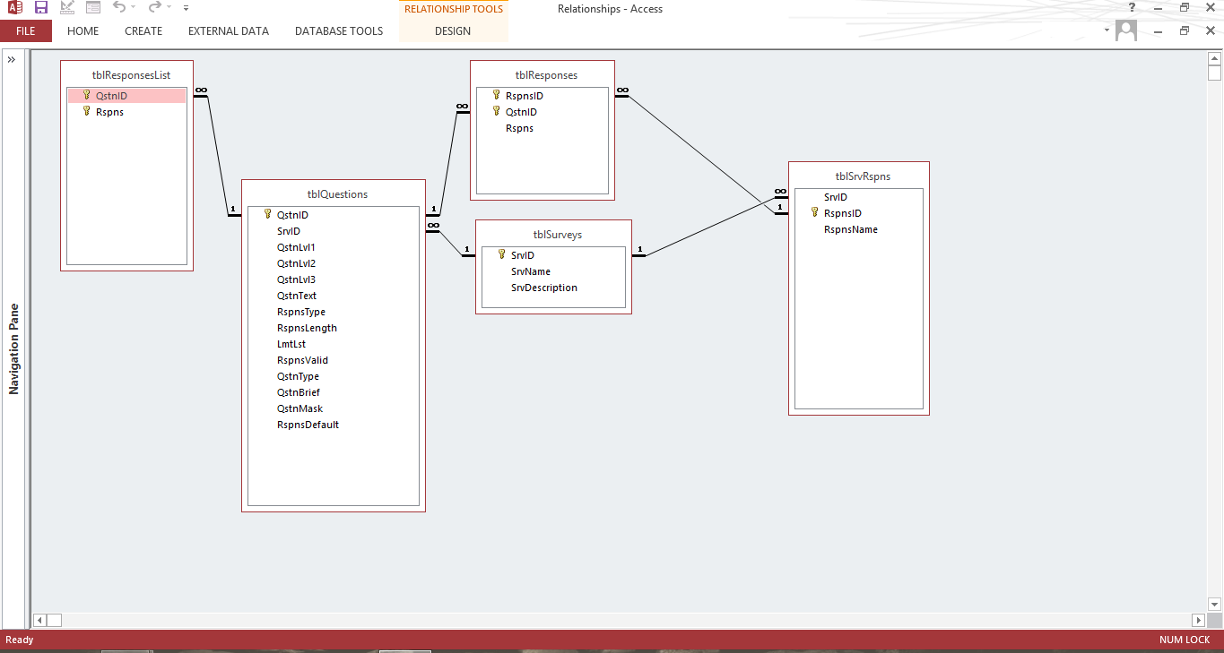This screenshot has height=653, width=1224.
Task: Select the SrvName field in tblSurveys
Action: [x=531, y=271]
